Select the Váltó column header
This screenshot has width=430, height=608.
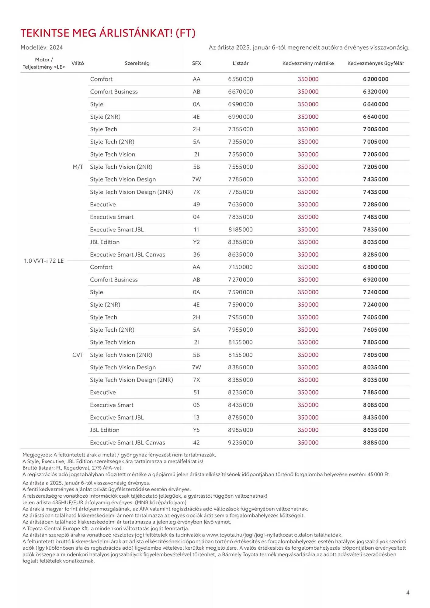[78, 63]
